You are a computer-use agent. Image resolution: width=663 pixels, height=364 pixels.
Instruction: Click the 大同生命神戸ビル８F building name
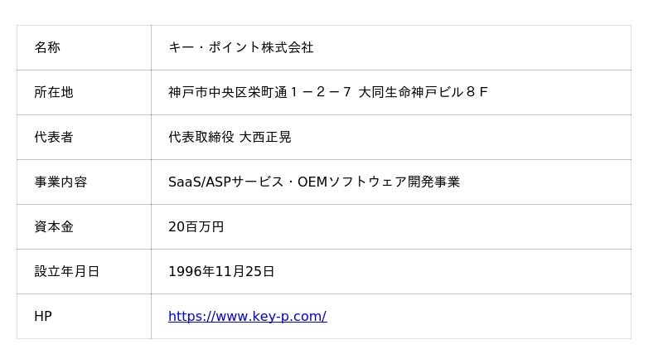423,92
